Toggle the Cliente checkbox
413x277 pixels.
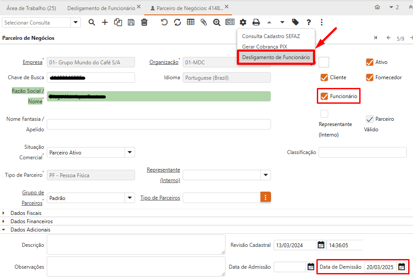pos(324,77)
